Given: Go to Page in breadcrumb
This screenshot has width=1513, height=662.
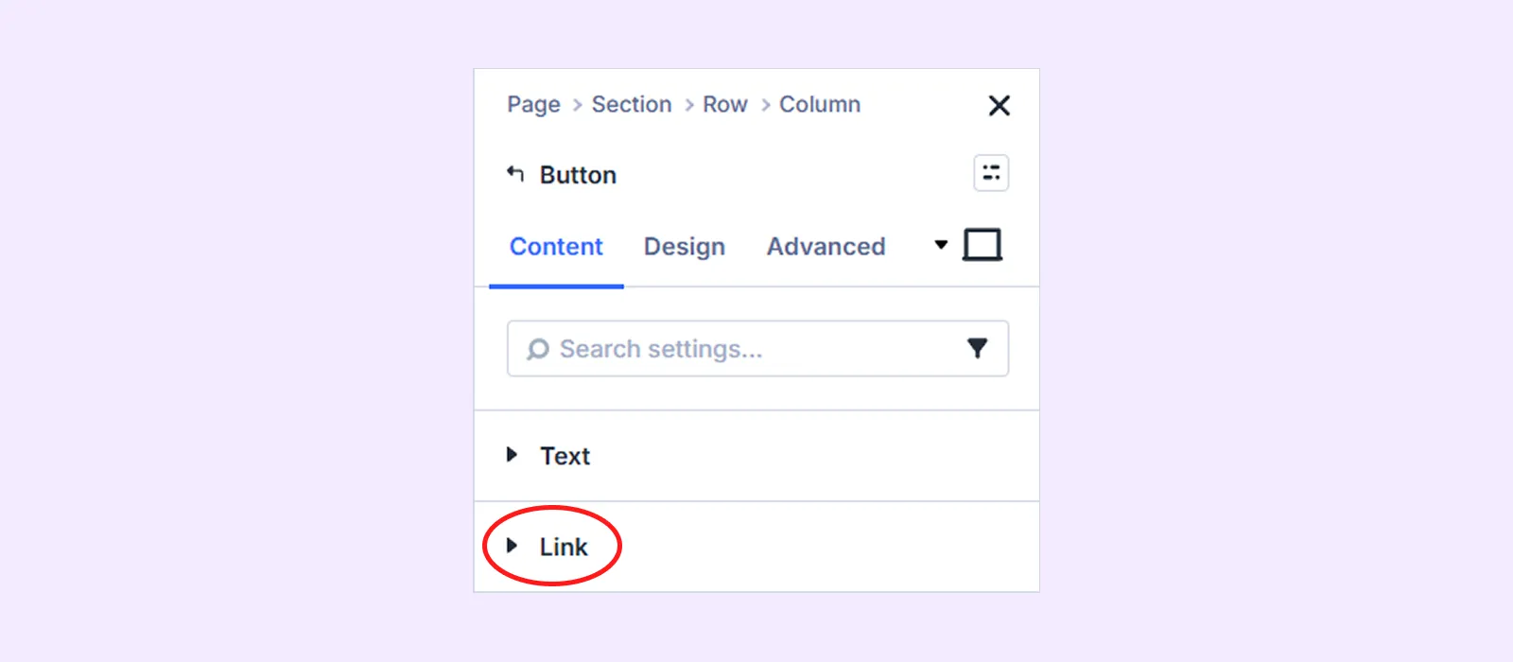Looking at the screenshot, I should [x=533, y=104].
